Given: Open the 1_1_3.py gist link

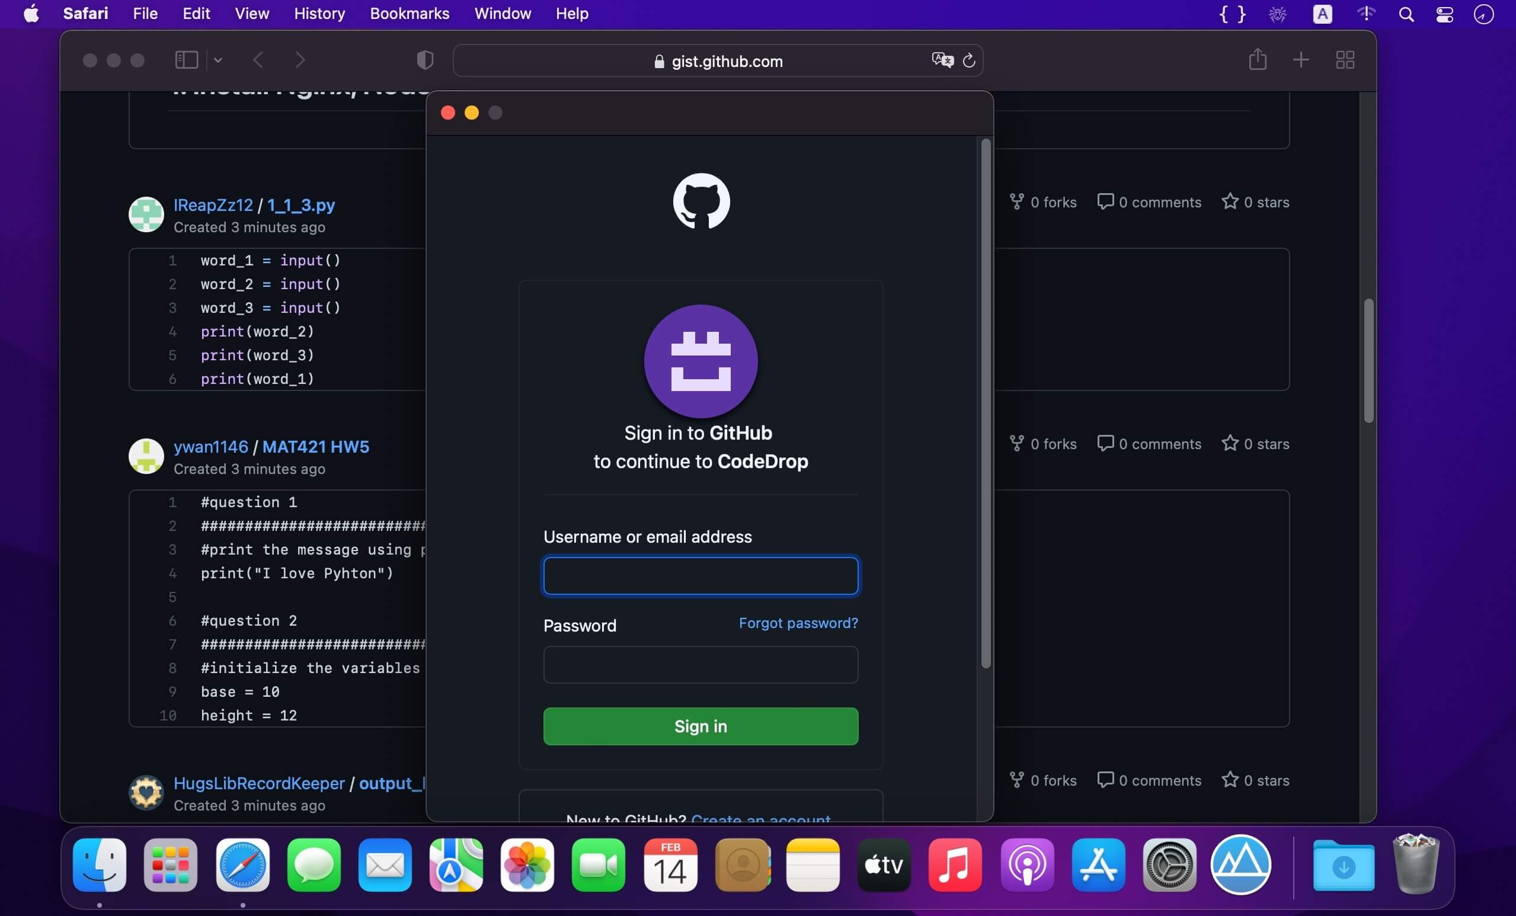Looking at the screenshot, I should pos(301,205).
